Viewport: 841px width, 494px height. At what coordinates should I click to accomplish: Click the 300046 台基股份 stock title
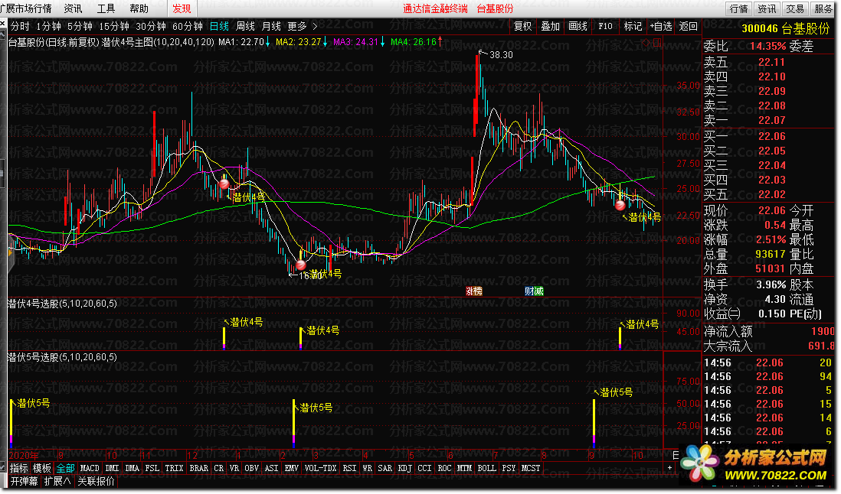[785, 29]
